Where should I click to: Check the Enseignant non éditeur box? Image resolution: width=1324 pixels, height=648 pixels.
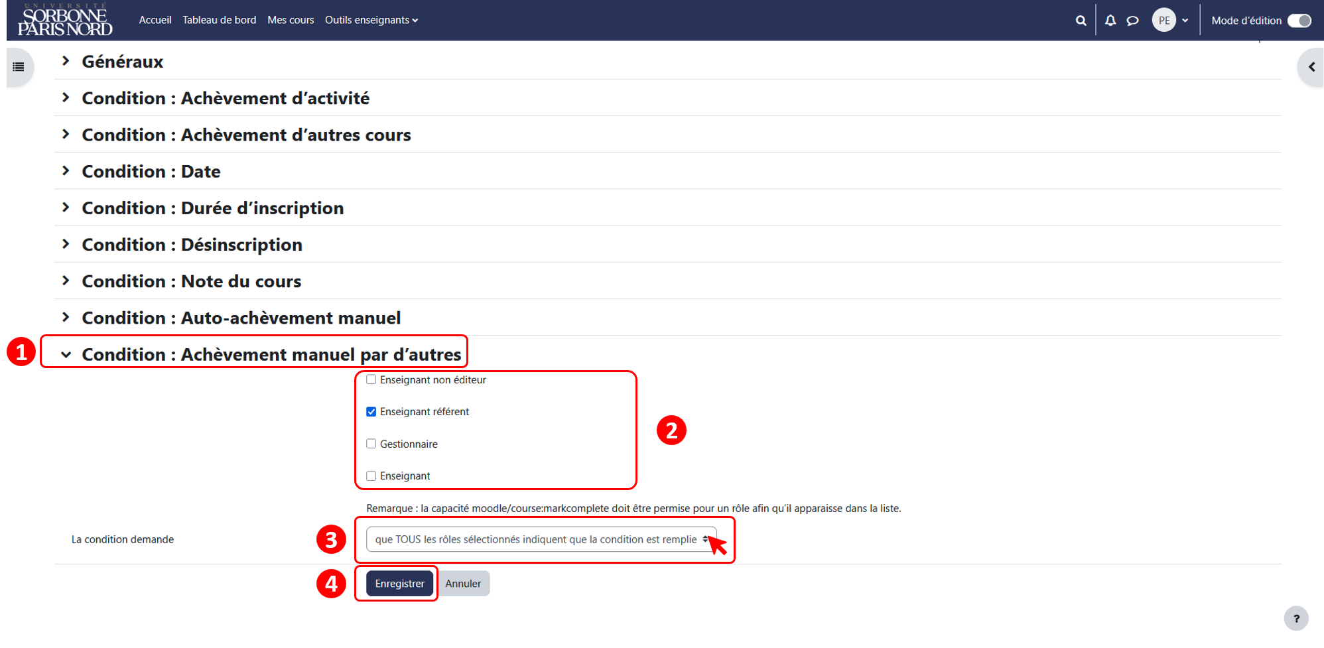371,379
